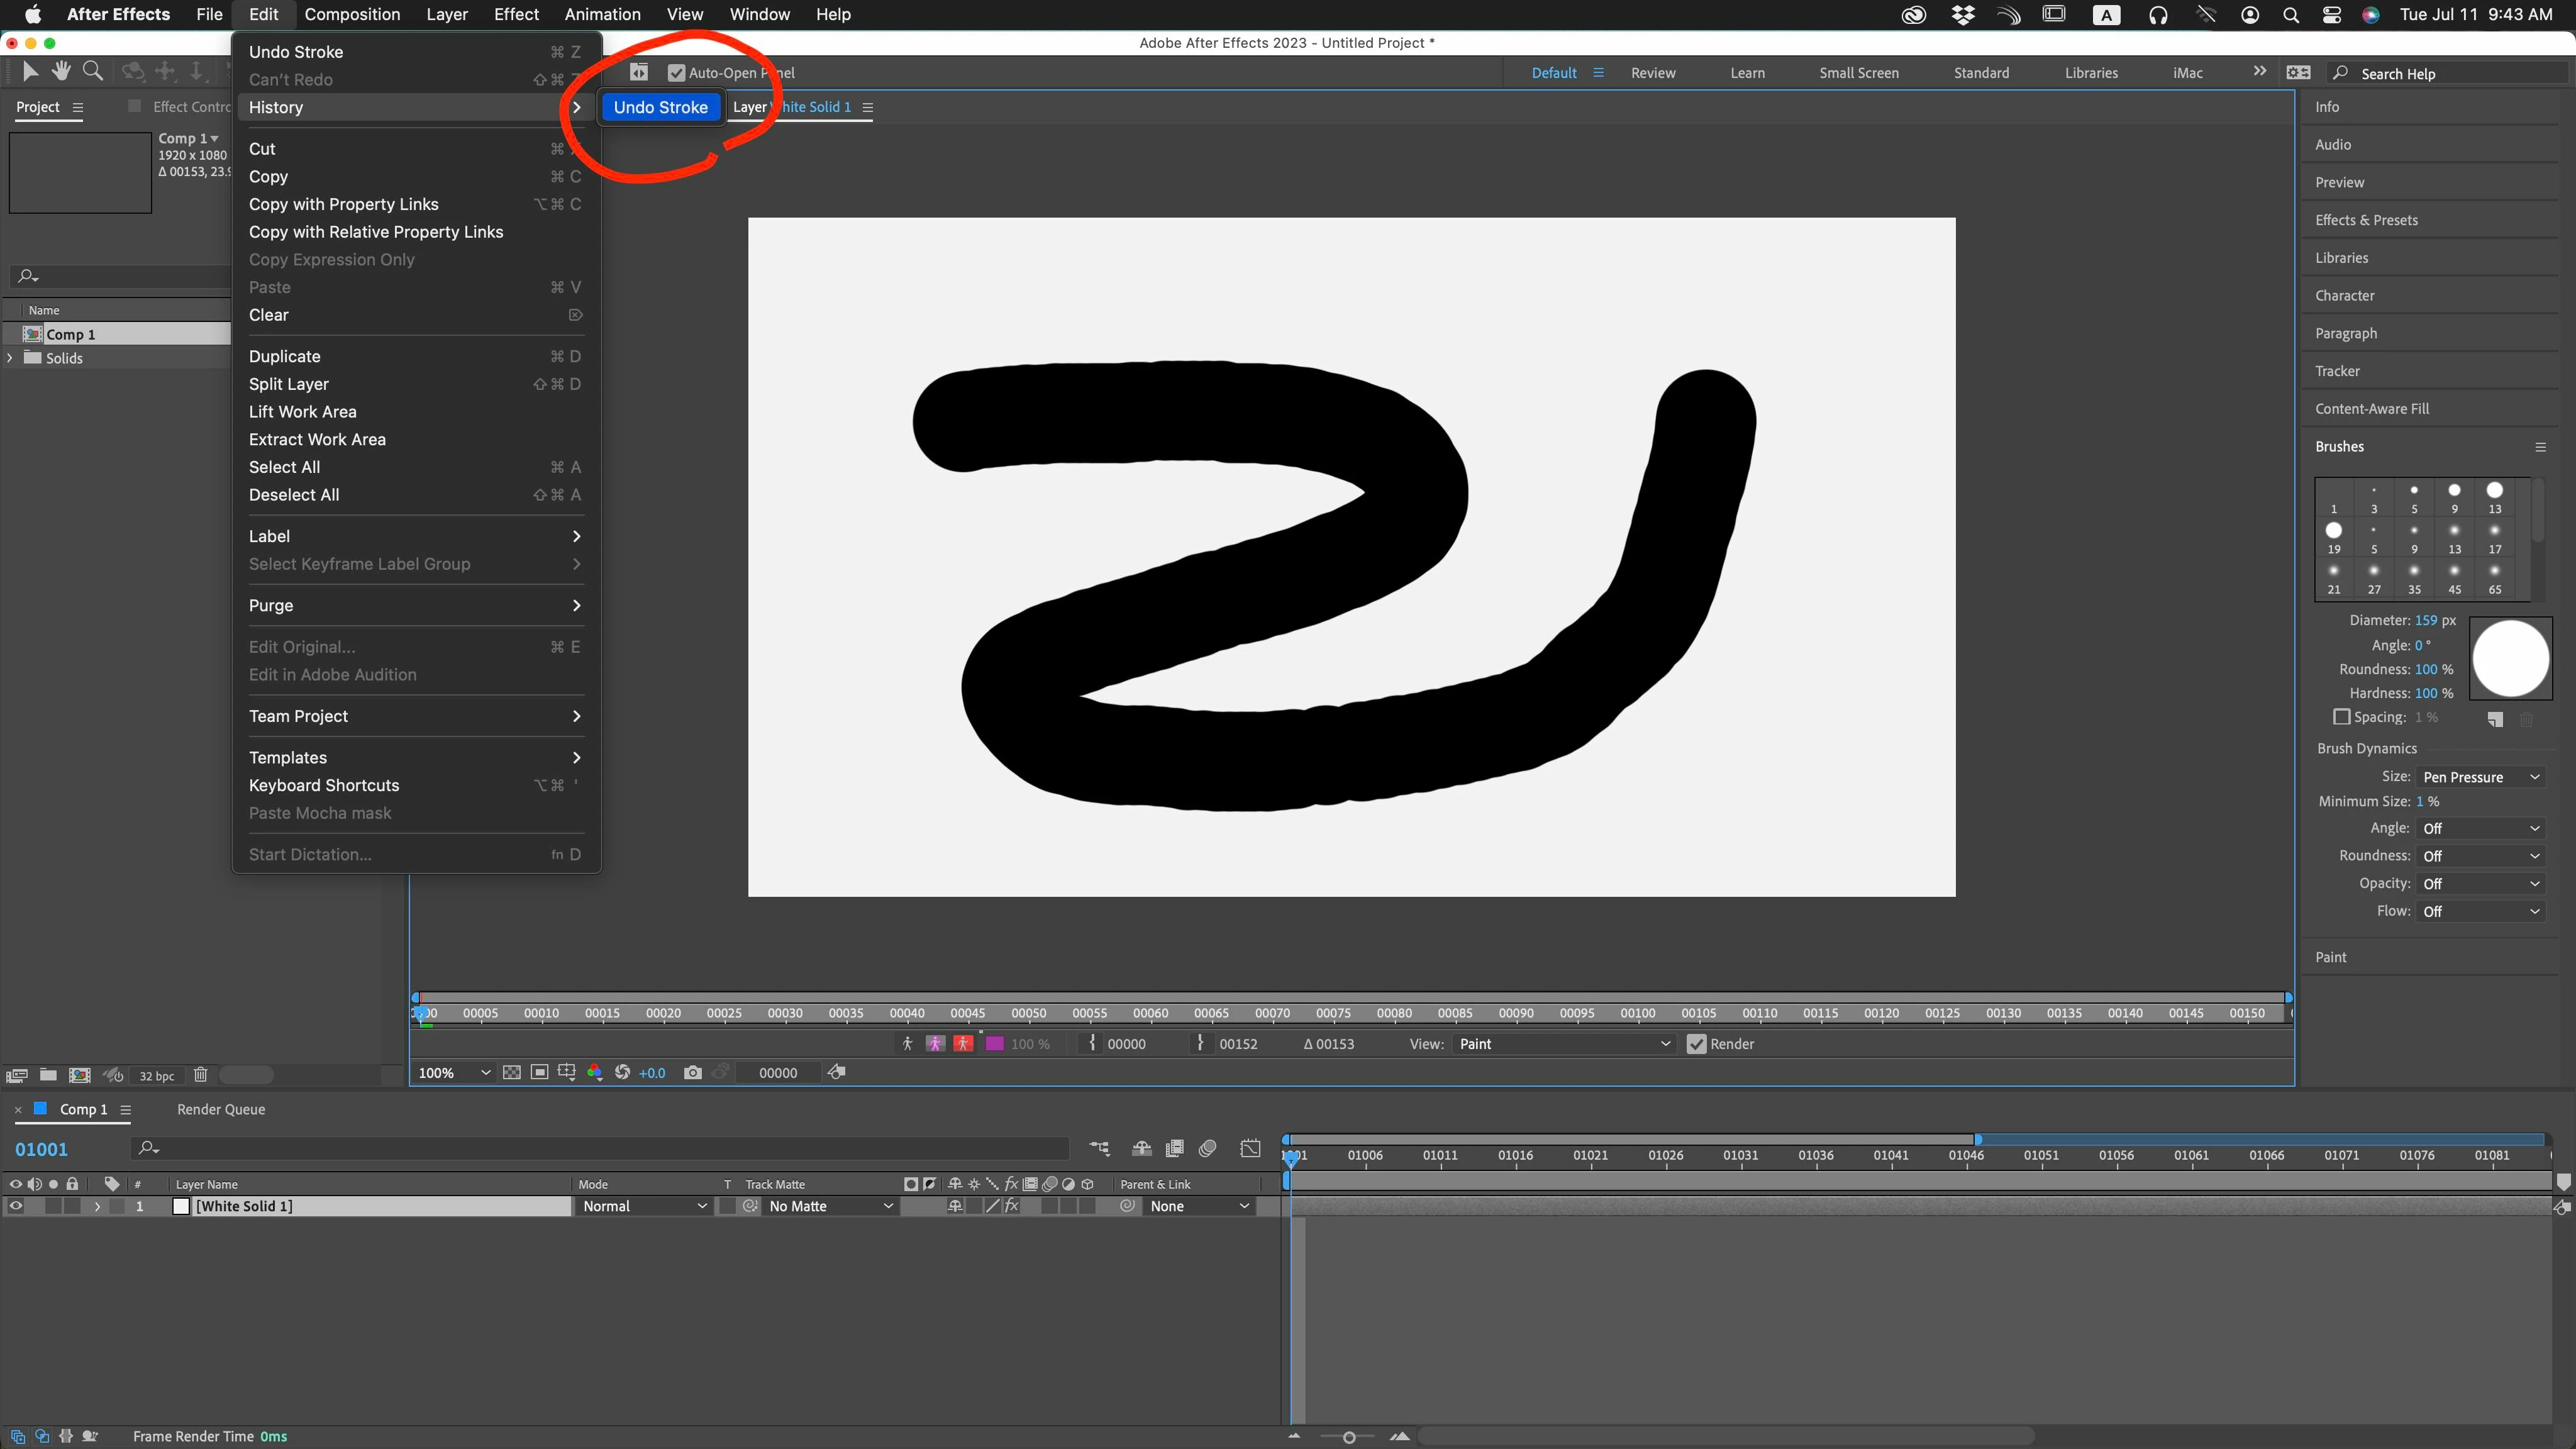Expand the Solids folder in Project
Image resolution: width=2576 pixels, height=1449 pixels.
[x=10, y=358]
